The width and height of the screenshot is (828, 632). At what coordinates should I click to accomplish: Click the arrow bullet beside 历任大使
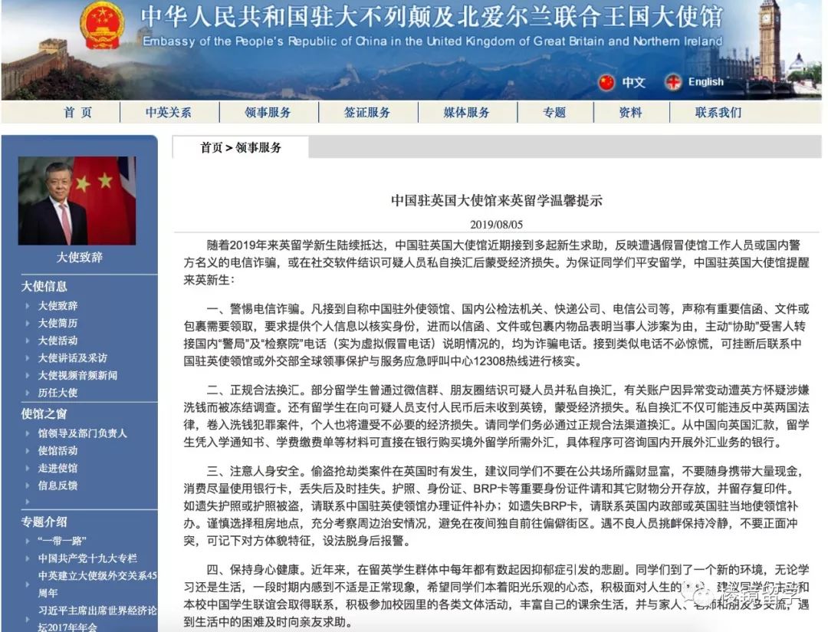tap(28, 393)
